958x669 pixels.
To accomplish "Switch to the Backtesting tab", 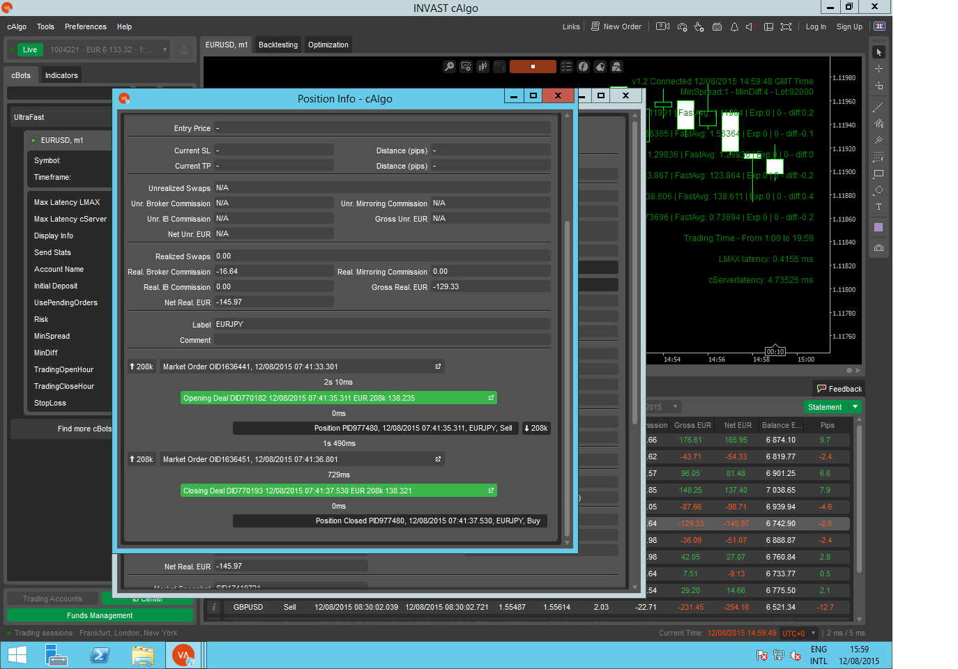I will 278,45.
